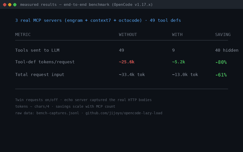The width and height of the screenshot is (243, 152).
Task: Click the red close window dot
Action: [5, 5]
